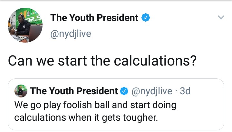The image size is (232, 132).
Task: Click the '3d' timestamp in quoted tweet
Action: pos(185,91)
